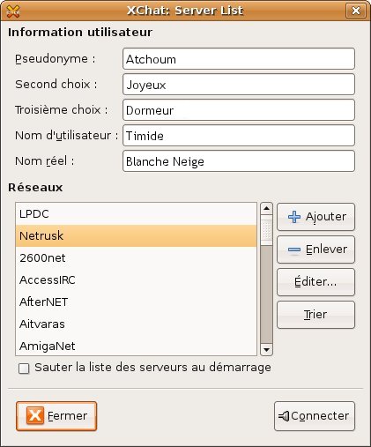Select the LPDC network
This screenshot has height=447, width=371.
[x=136, y=214]
